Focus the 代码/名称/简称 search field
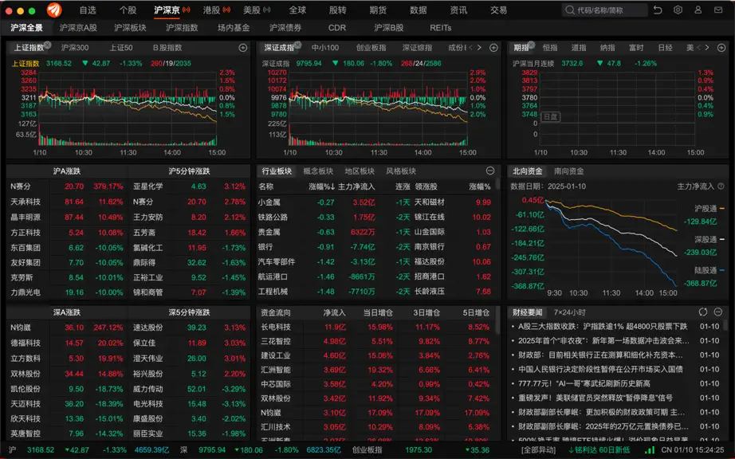 [605, 10]
